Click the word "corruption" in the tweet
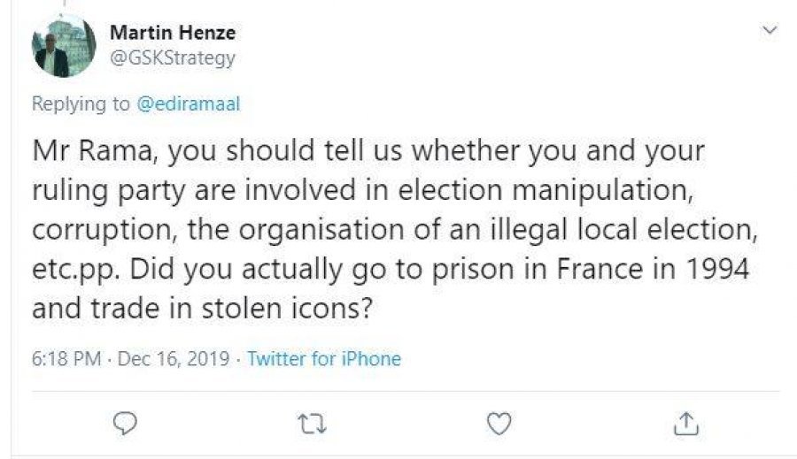 pos(88,229)
